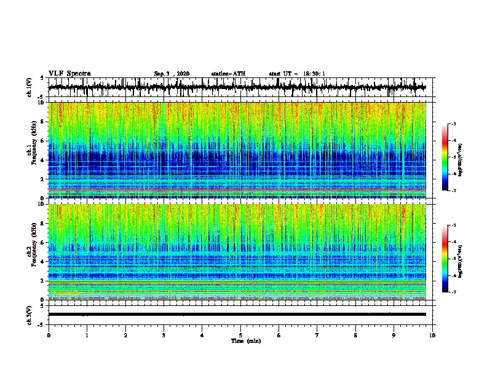The width and height of the screenshot is (487, 376).
Task: Click time axis tick label "4"
Action: pos(202,335)
